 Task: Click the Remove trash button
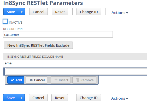tap(84, 80)
